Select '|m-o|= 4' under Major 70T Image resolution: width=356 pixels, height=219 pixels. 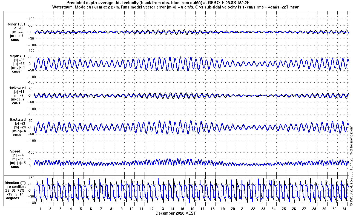coord(19,68)
